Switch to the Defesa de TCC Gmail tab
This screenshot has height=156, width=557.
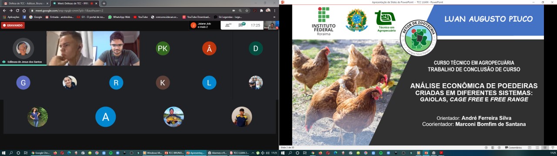(x=25, y=3)
